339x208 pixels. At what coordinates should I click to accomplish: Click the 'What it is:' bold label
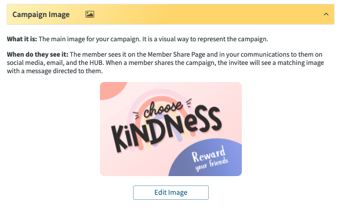tap(22, 39)
